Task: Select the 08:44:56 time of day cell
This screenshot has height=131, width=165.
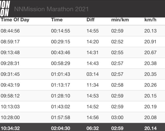Action: [x=10, y=31]
